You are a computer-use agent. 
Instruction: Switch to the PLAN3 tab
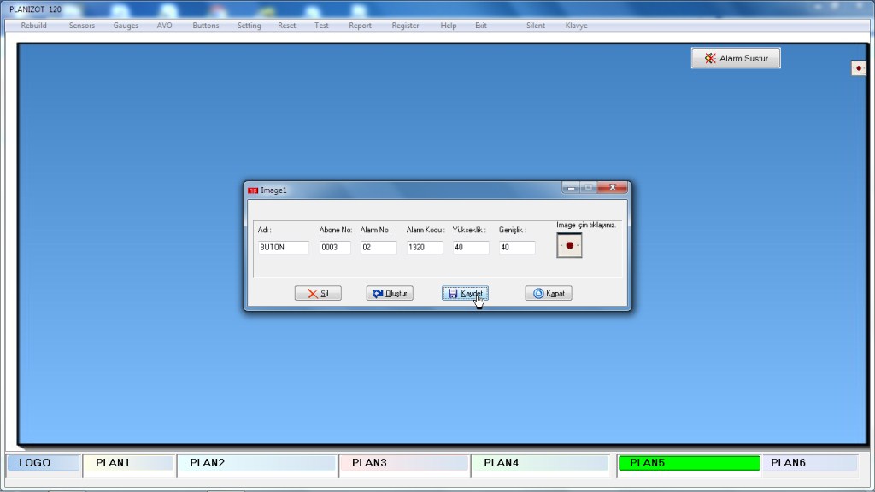(402, 463)
